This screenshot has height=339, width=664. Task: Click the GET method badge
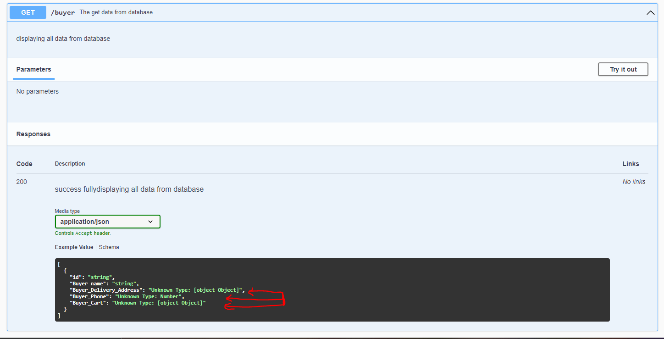coord(28,12)
